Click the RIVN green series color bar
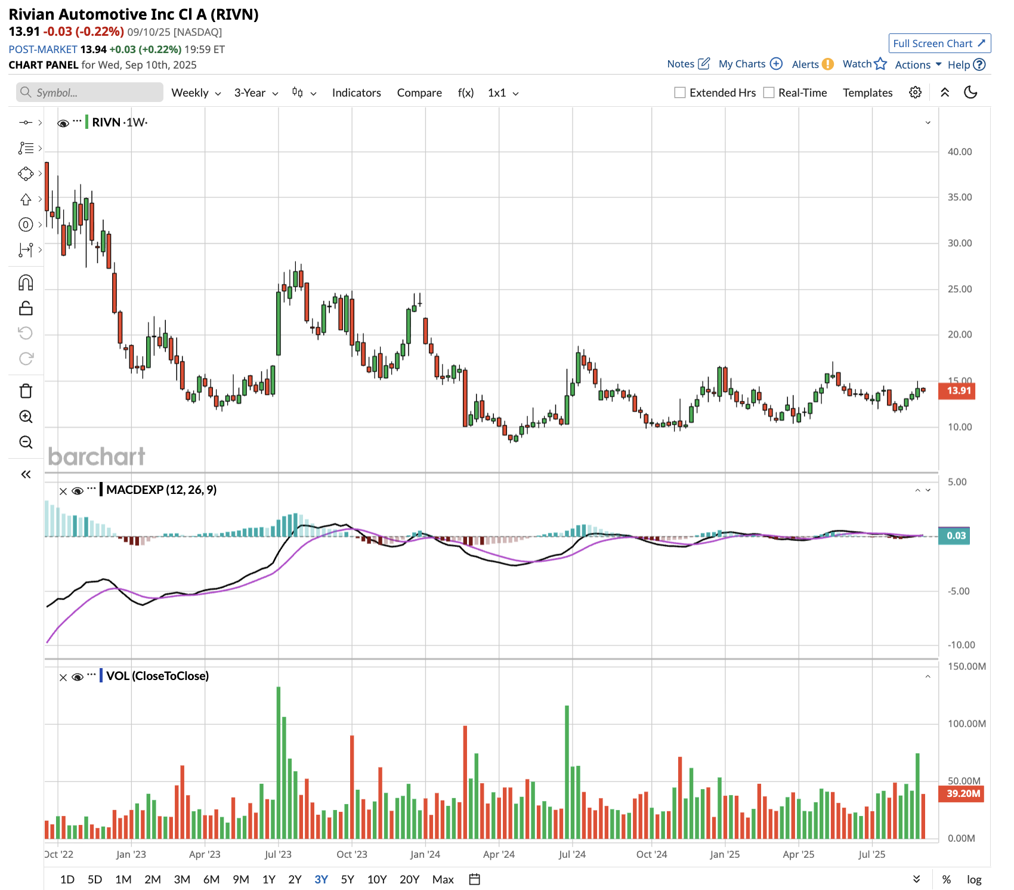This screenshot has width=1014, height=890. [x=87, y=122]
